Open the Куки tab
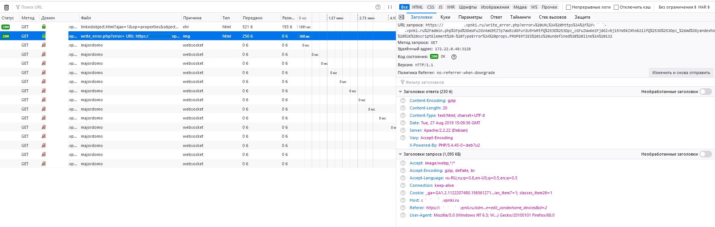The image size is (715, 227). click(x=445, y=17)
